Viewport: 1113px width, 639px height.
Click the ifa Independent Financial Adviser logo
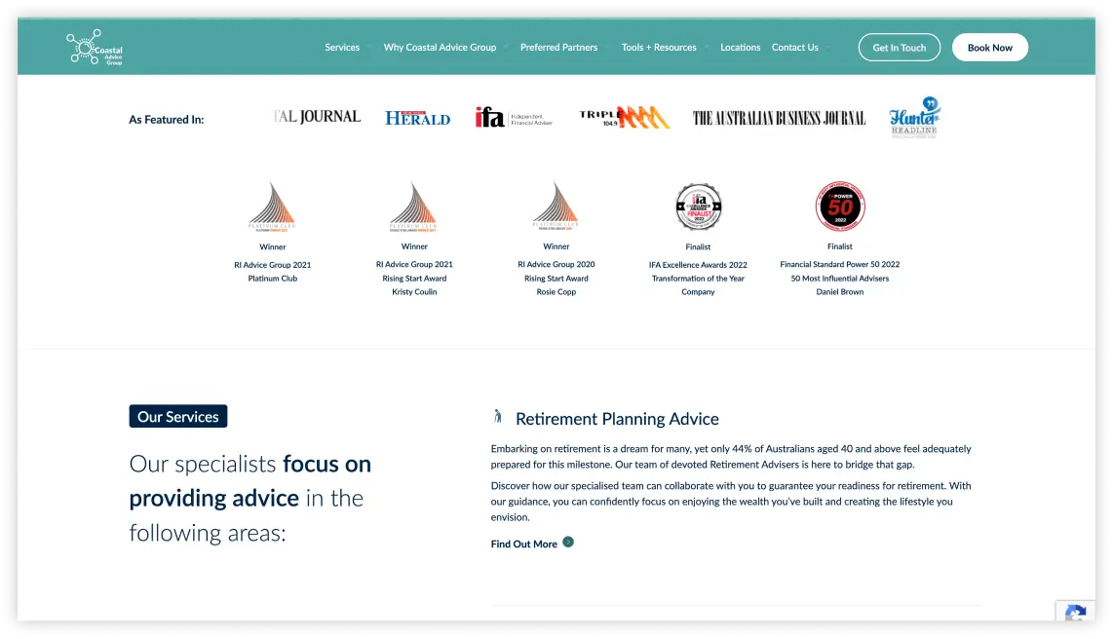[514, 118]
